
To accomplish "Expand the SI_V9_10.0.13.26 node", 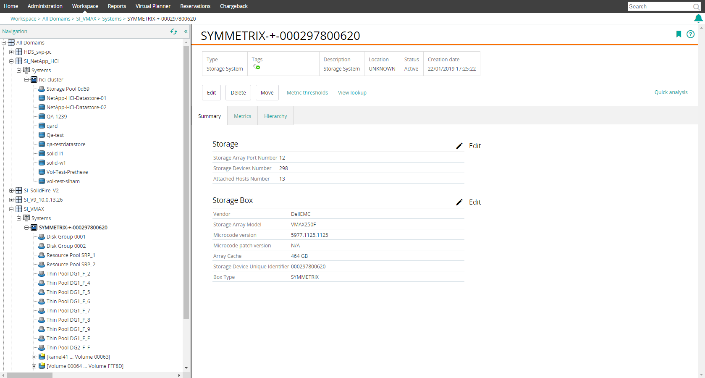I will tap(11, 200).
